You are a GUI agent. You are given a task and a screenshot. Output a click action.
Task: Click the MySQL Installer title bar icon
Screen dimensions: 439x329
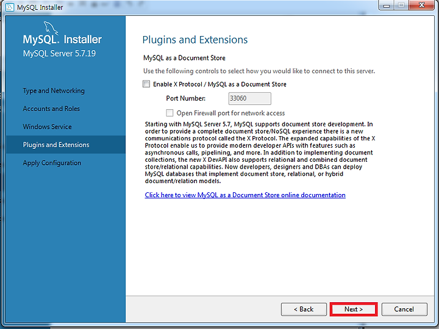tap(10, 7)
